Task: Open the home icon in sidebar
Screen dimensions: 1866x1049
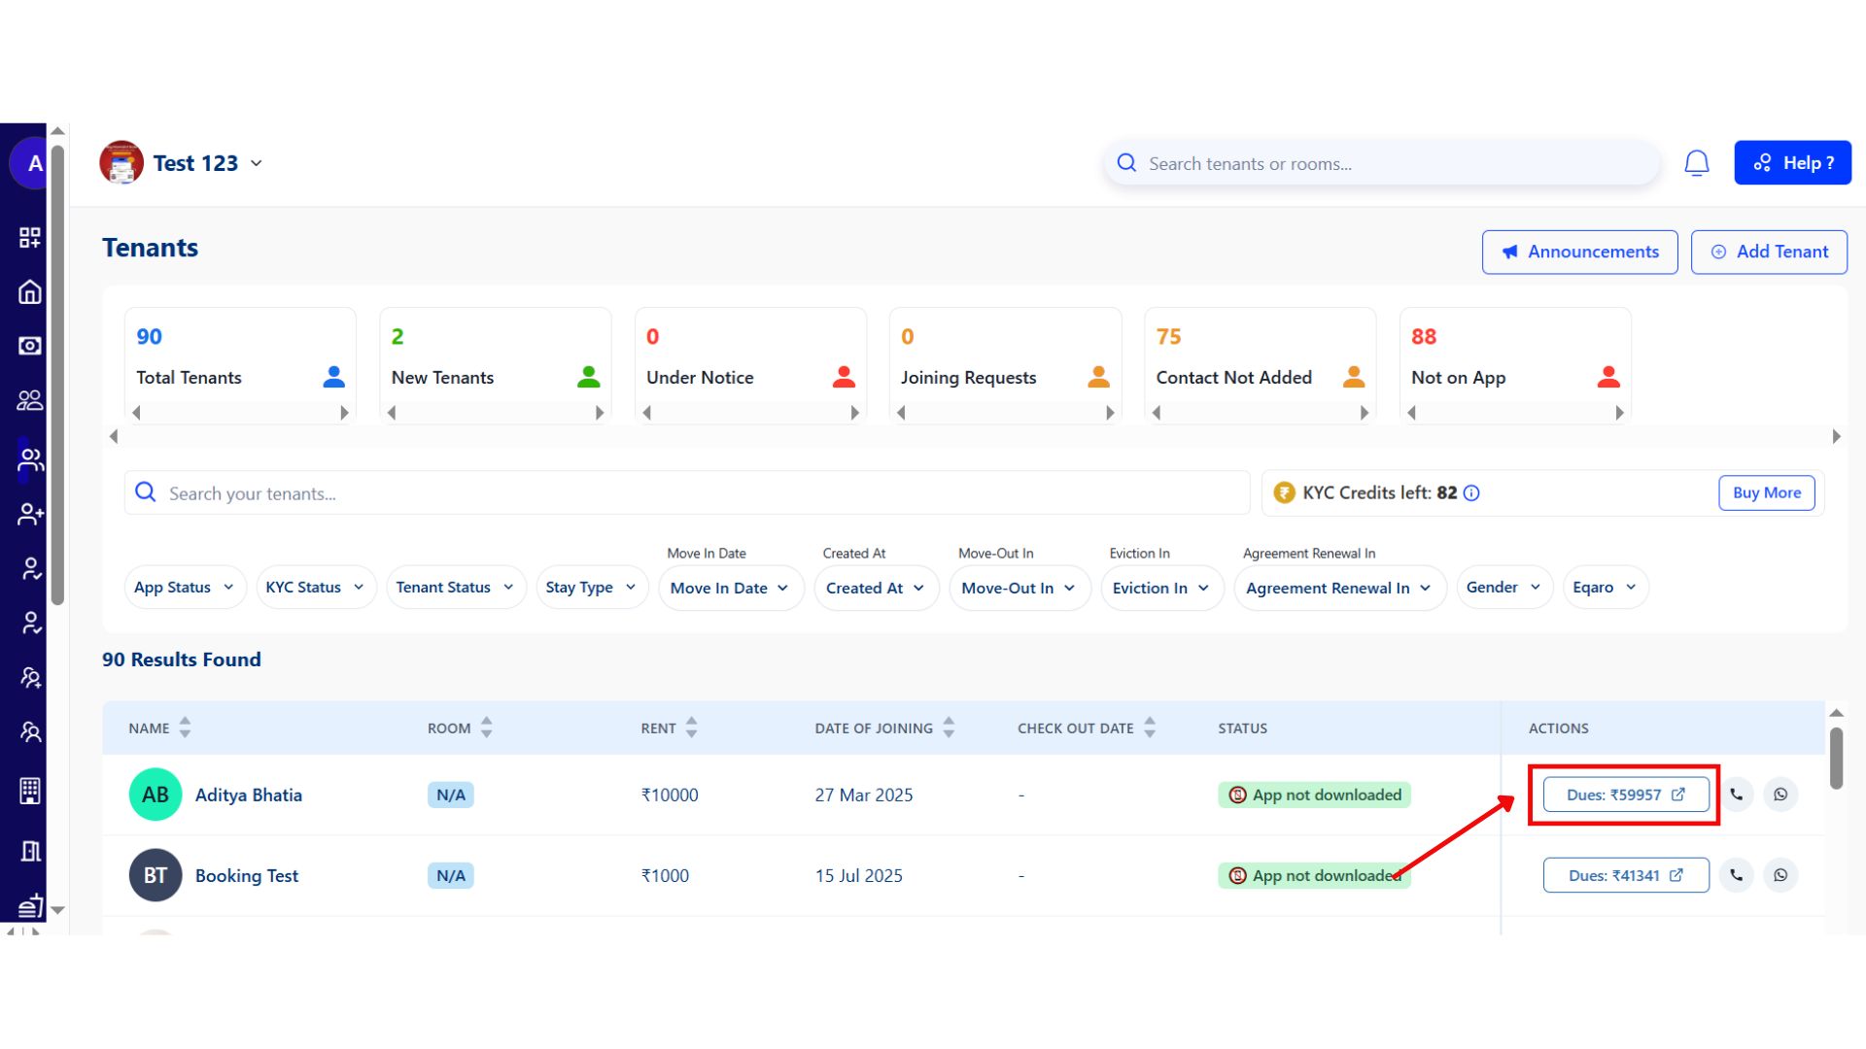Action: [30, 292]
